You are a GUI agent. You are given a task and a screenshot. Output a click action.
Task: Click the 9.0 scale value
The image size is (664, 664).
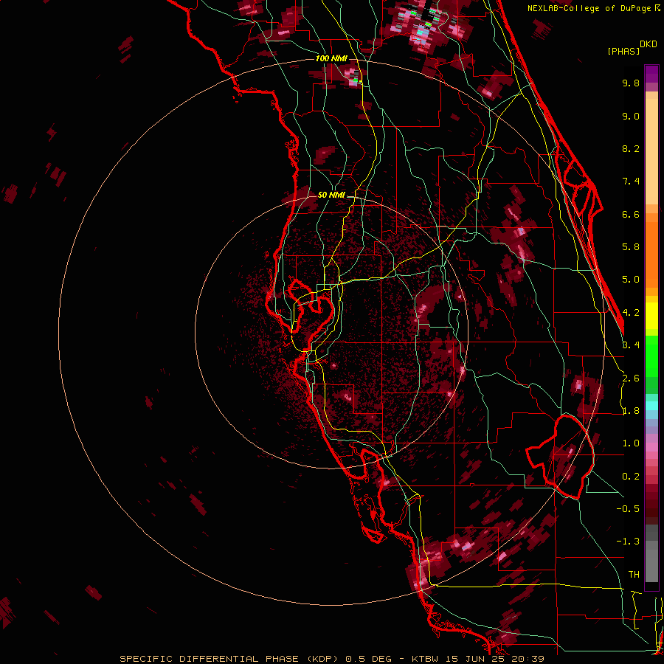(631, 116)
